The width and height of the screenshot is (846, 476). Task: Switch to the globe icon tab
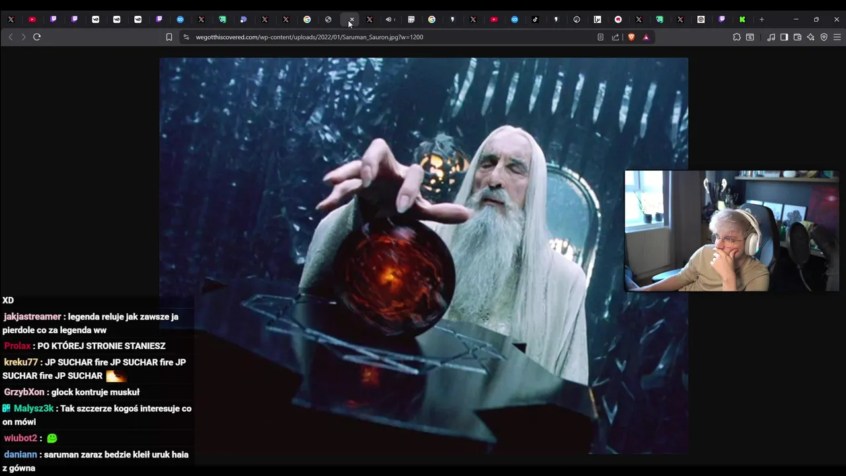pos(328,19)
